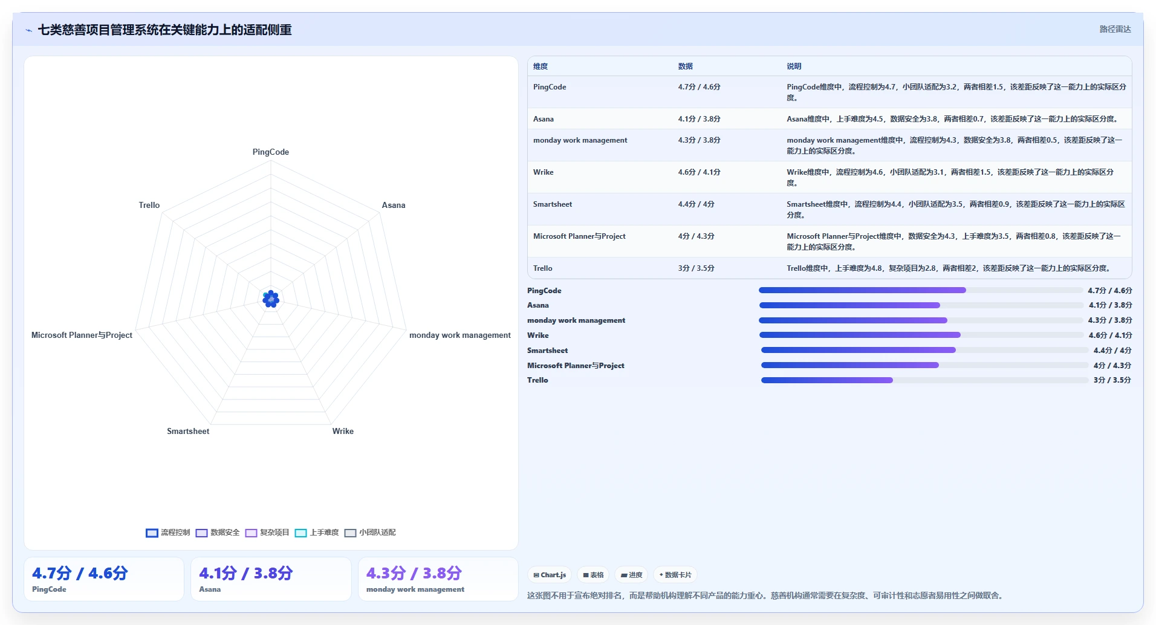The height and width of the screenshot is (625, 1156).
Task: Select the 数据卡片 tag
Action: pyautogui.click(x=675, y=575)
